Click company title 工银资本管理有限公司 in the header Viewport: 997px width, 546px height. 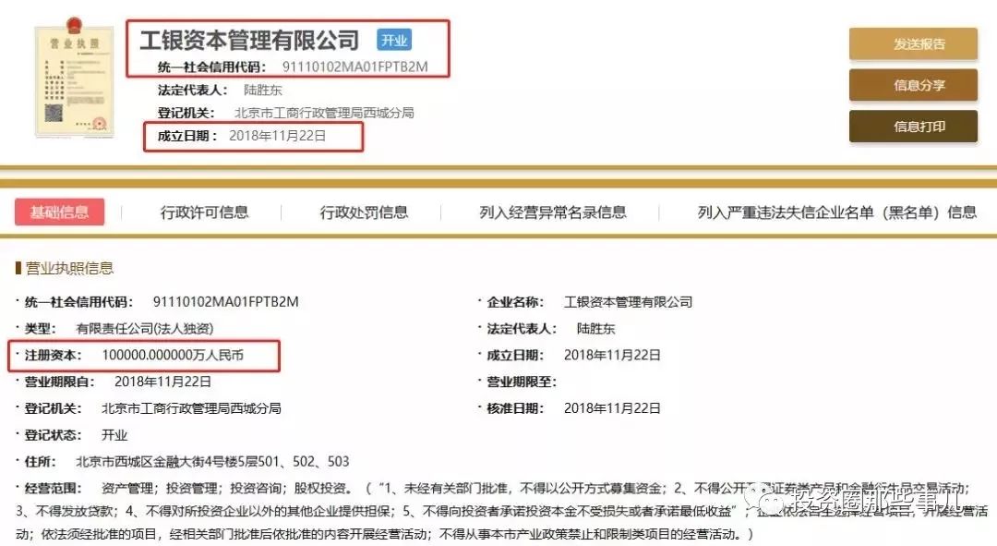(249, 40)
